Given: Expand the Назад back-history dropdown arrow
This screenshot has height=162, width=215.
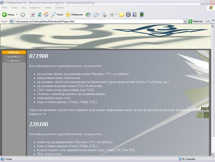Looking at the screenshot, I should coord(17,14).
